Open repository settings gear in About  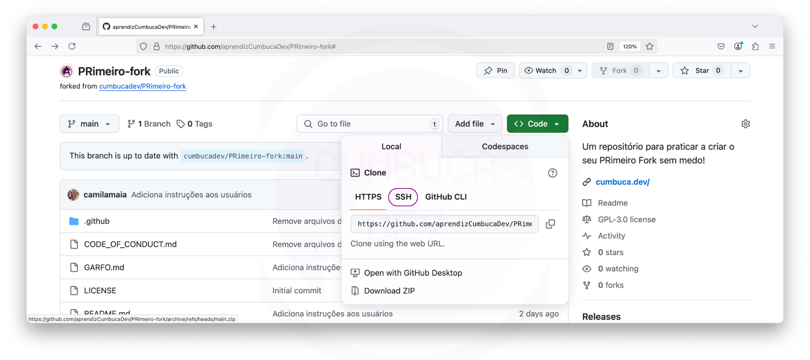click(745, 124)
